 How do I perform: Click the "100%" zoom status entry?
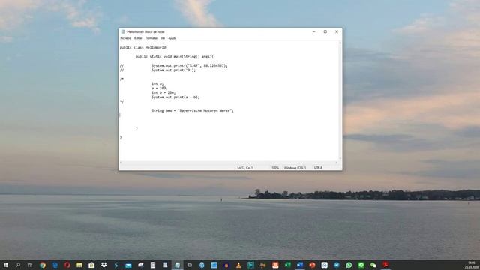[275, 168]
